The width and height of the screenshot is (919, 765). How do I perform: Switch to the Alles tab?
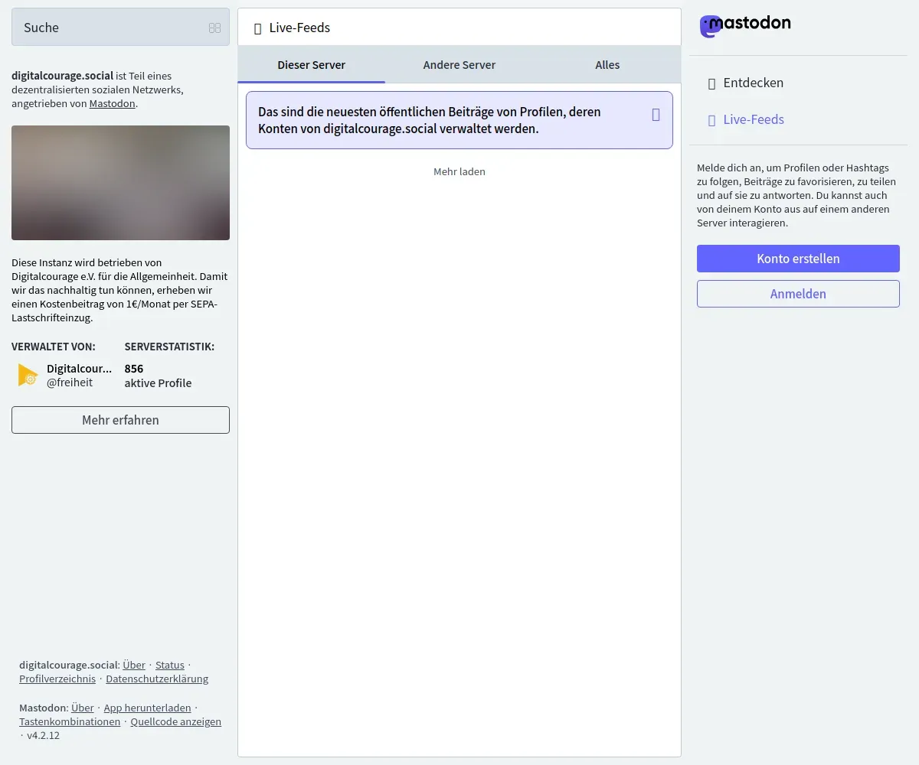click(607, 65)
